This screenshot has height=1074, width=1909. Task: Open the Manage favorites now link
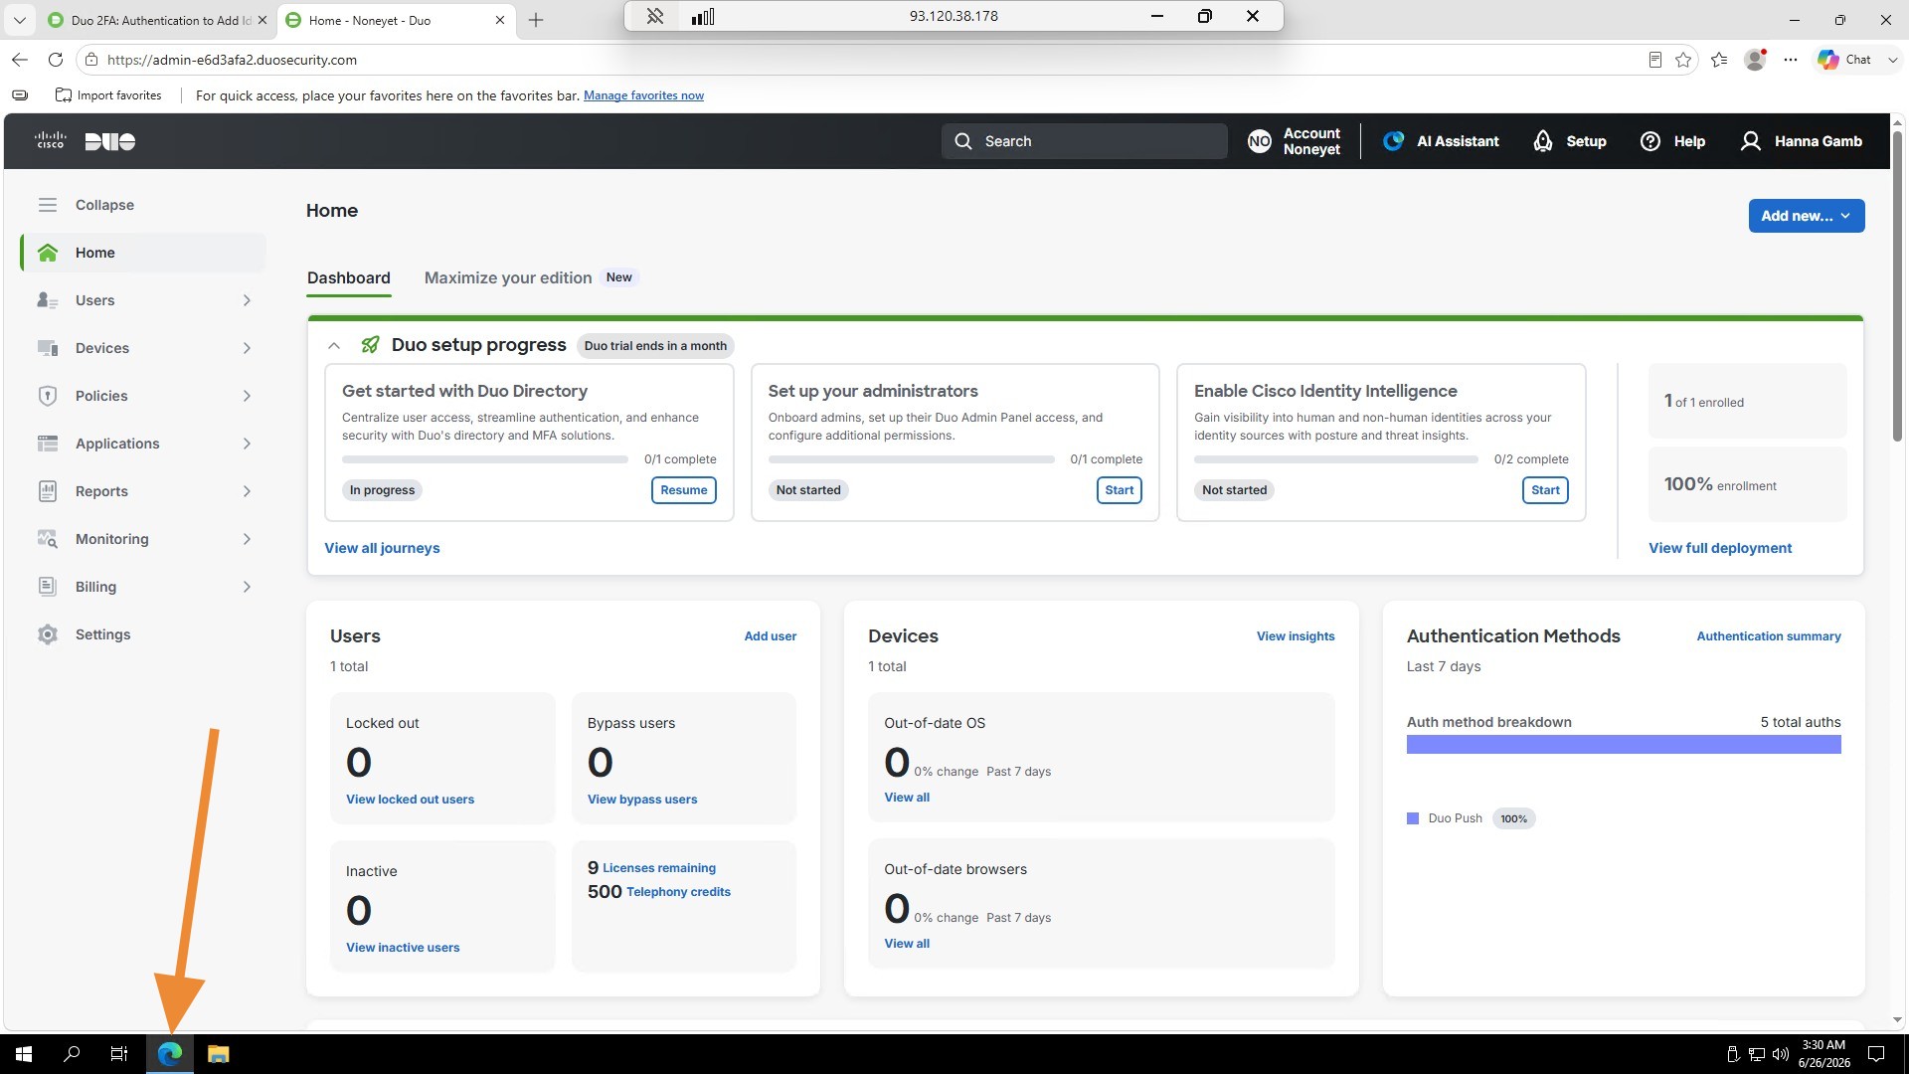coord(643,95)
